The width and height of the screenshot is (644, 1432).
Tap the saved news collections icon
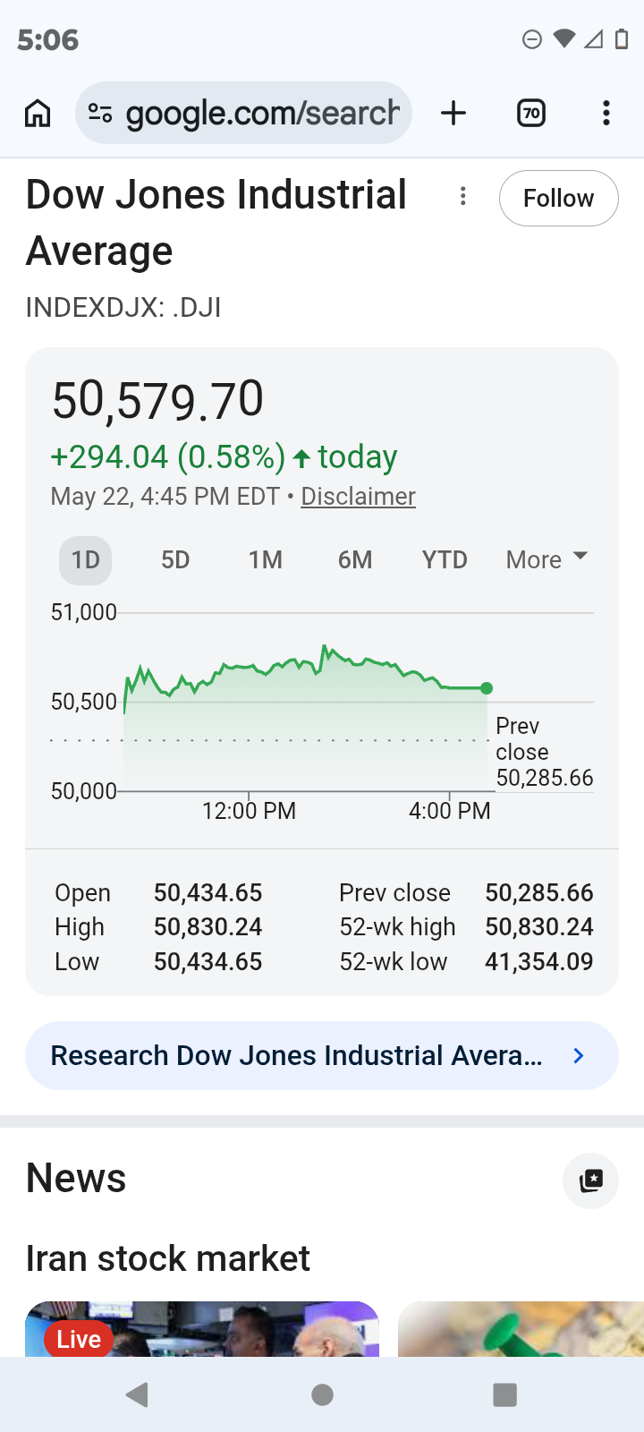[x=590, y=1181]
